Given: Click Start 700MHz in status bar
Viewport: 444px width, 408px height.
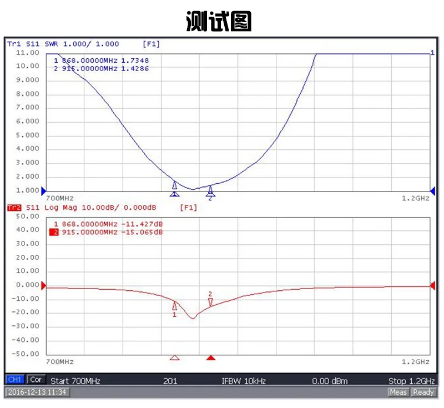Looking at the screenshot, I should pyautogui.click(x=75, y=381).
